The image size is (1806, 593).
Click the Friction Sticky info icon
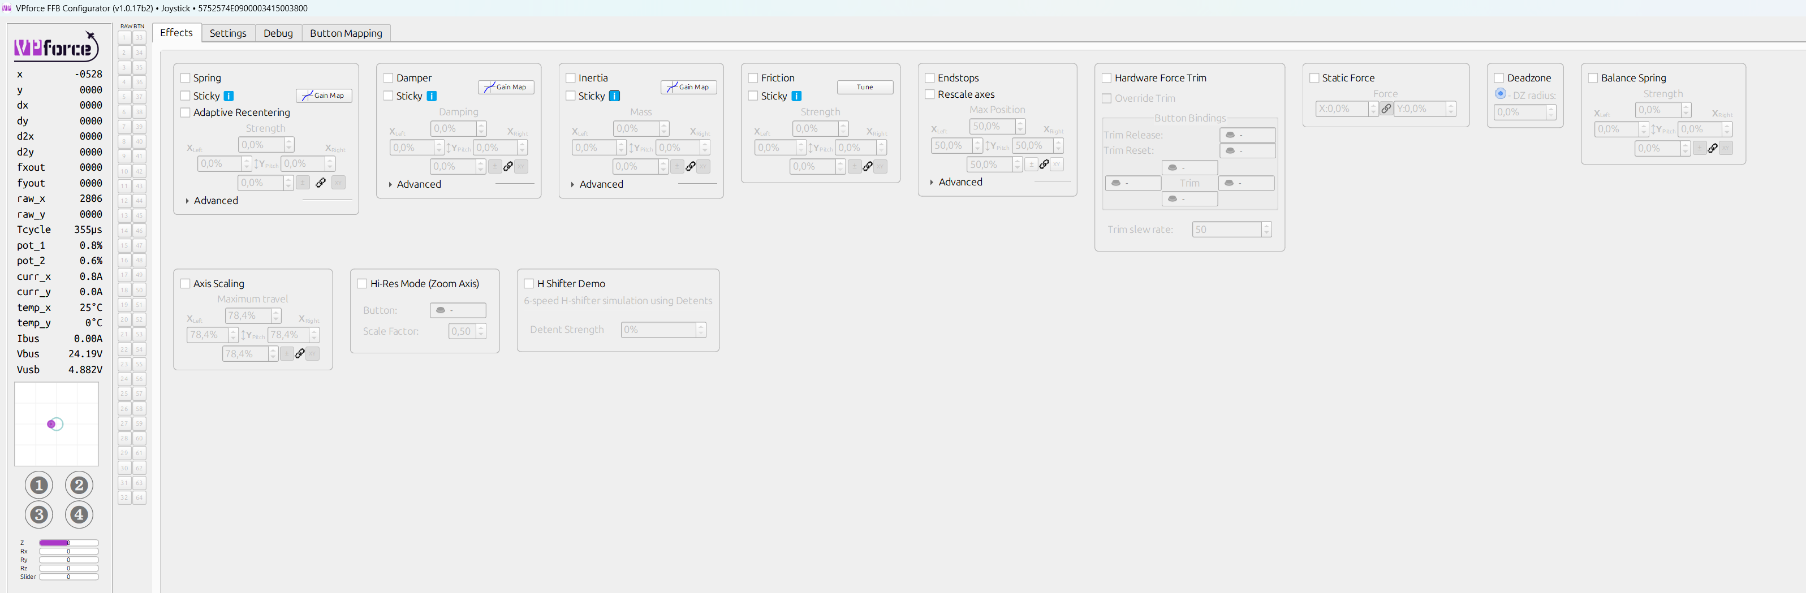pyautogui.click(x=796, y=96)
